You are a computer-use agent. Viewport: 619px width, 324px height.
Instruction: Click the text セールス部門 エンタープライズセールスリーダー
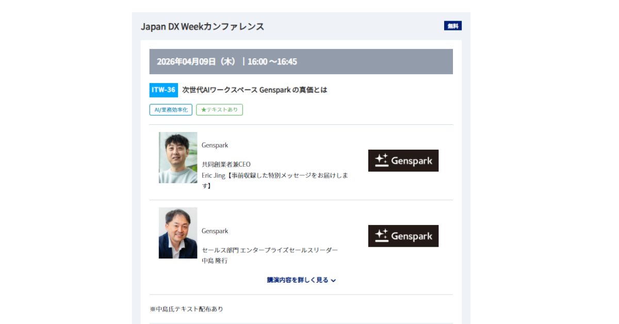point(270,250)
